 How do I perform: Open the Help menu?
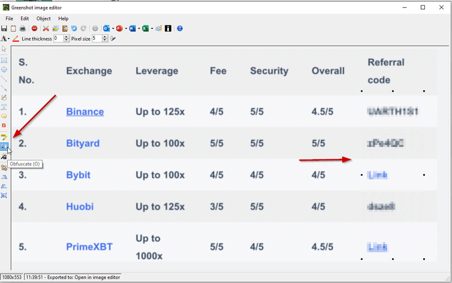(63, 19)
